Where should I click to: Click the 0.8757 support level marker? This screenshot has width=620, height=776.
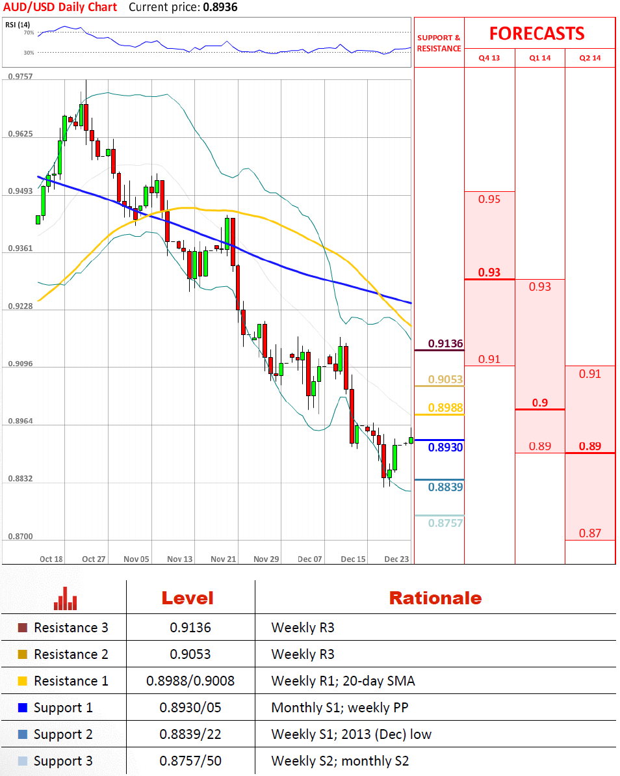pos(445,523)
